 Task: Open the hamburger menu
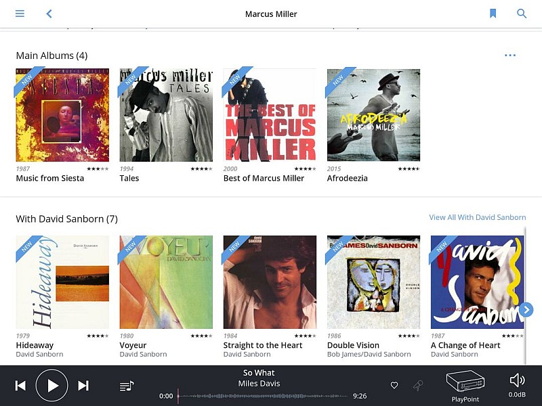click(x=20, y=14)
